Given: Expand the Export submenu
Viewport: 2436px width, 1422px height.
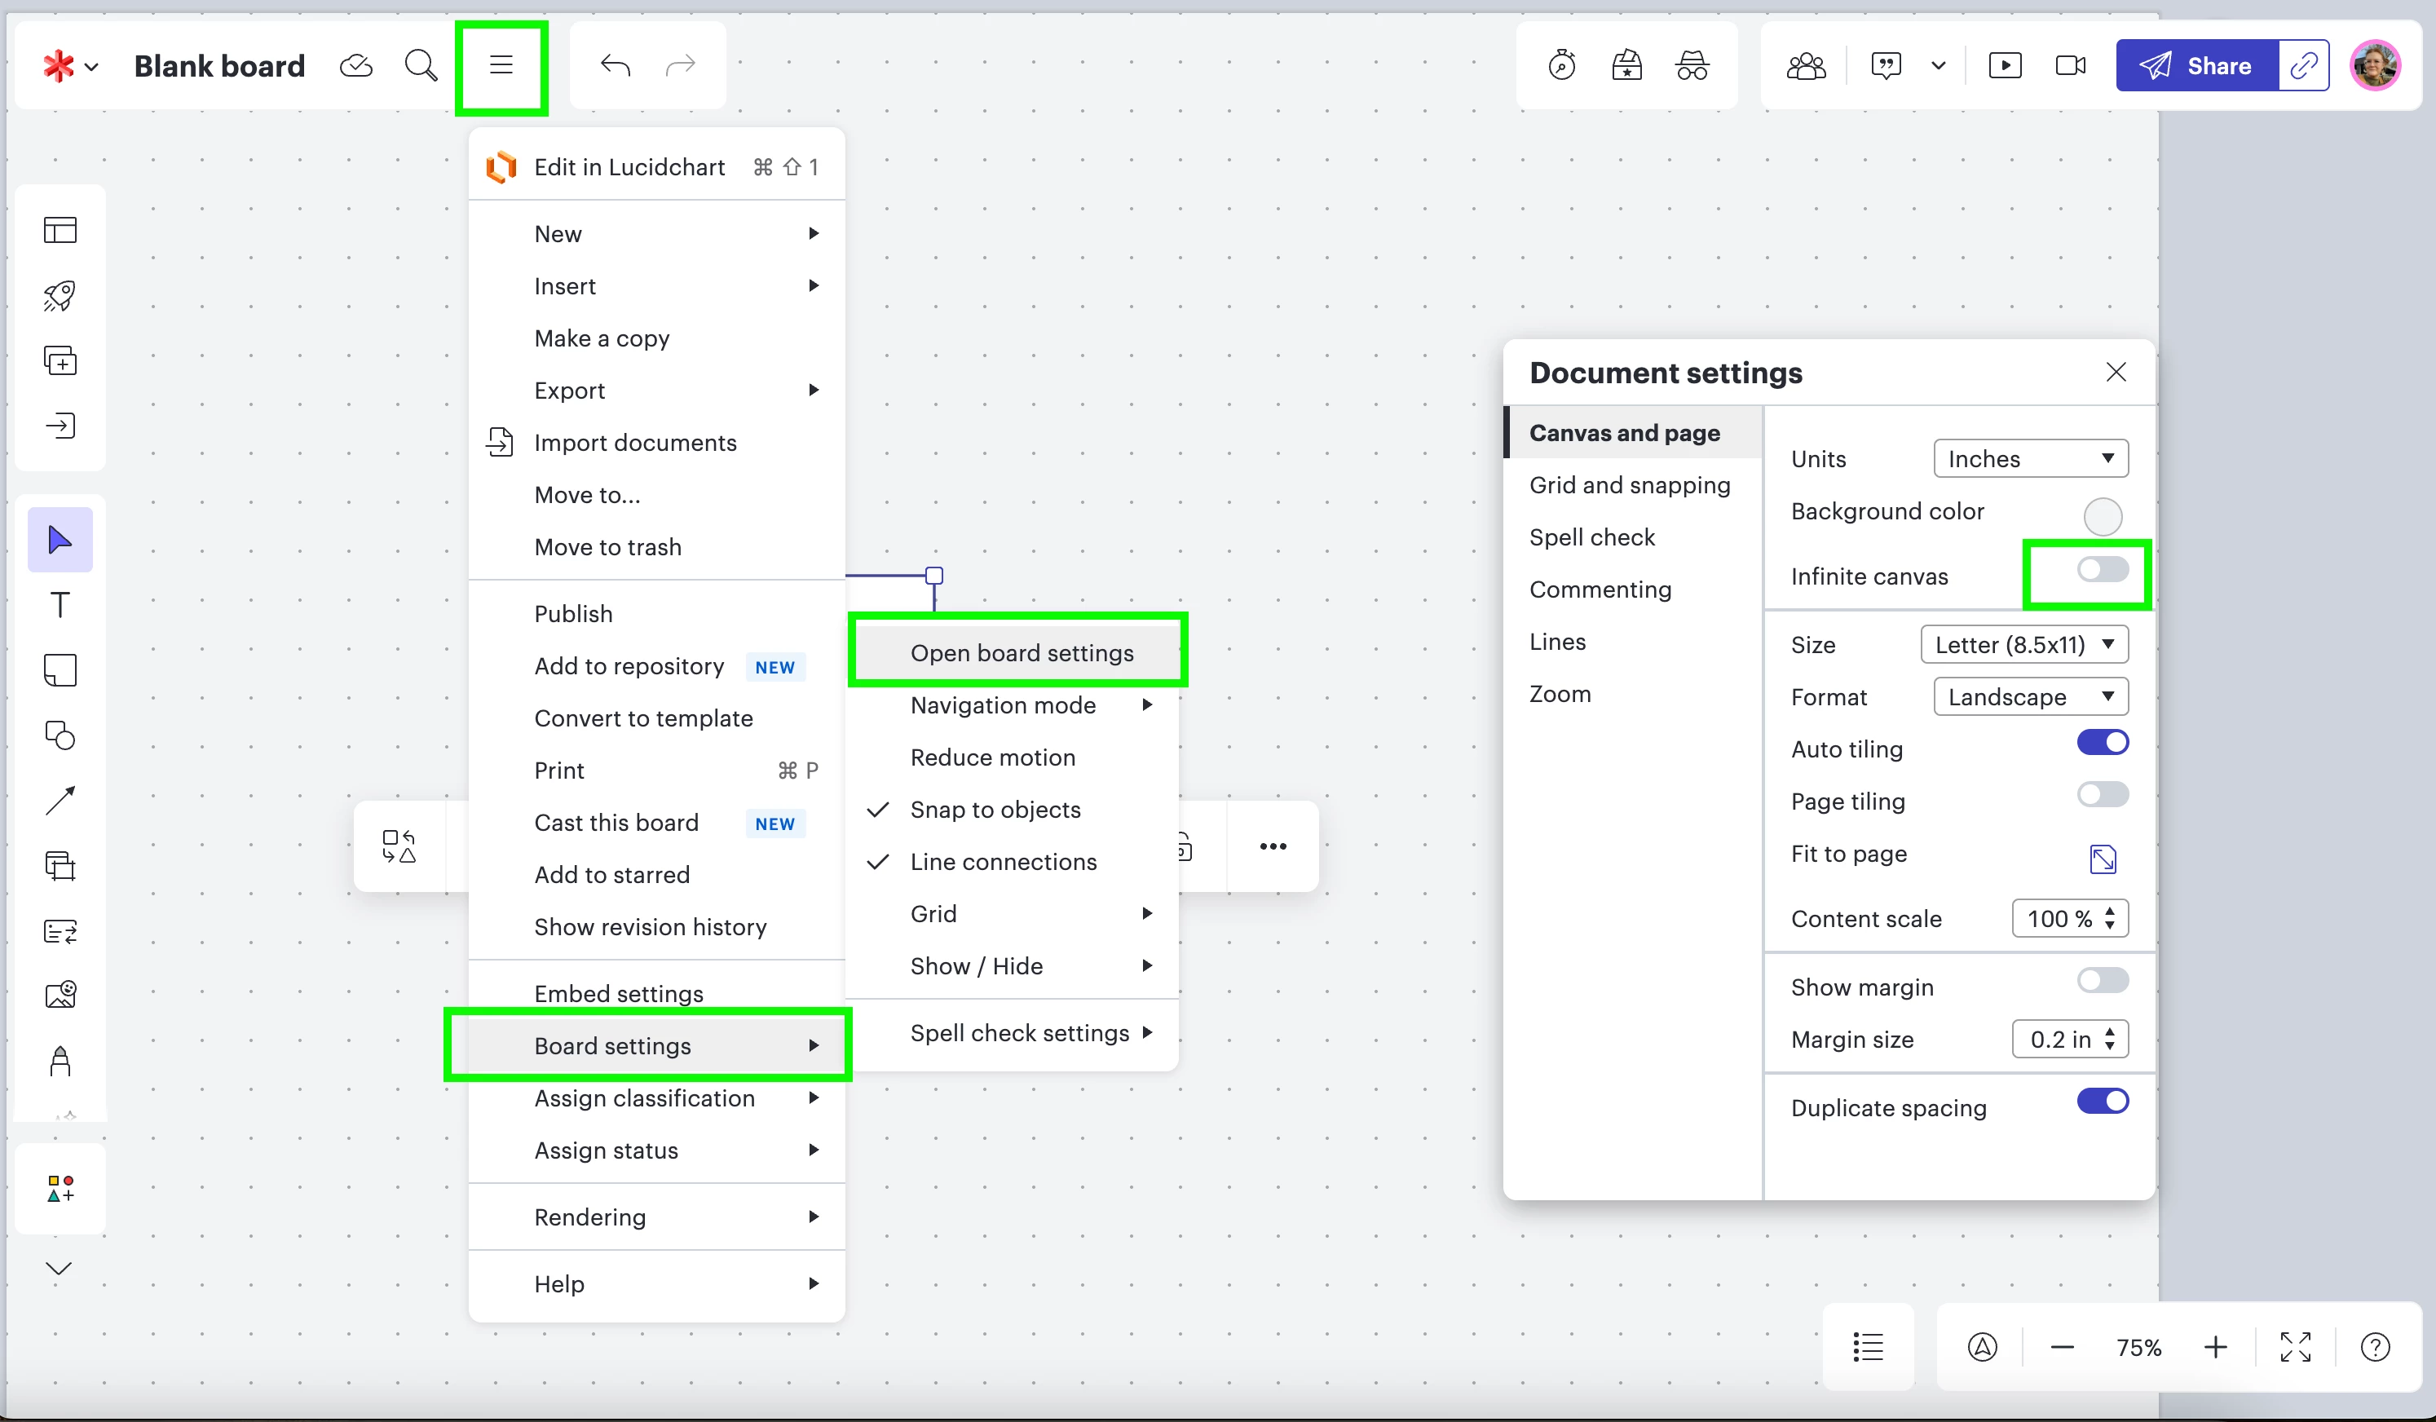Looking at the screenshot, I should click(x=656, y=391).
